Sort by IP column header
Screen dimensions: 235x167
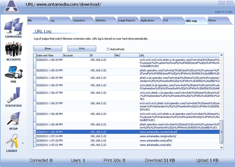click(102, 55)
